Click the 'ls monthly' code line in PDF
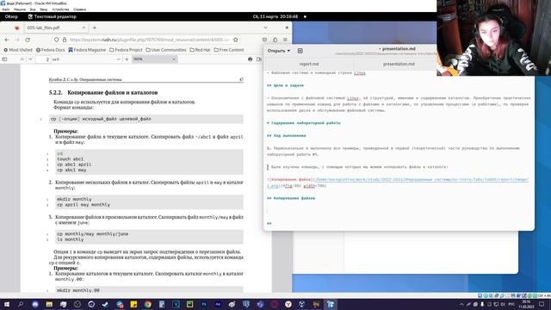 (71, 239)
